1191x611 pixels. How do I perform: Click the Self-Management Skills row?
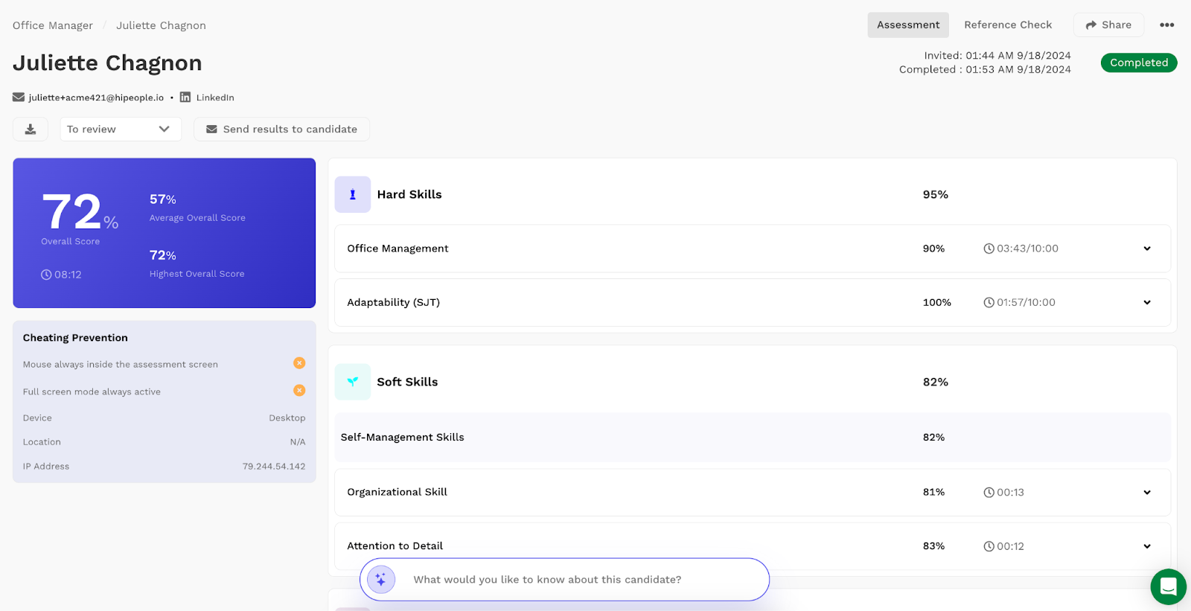pyautogui.click(x=753, y=438)
